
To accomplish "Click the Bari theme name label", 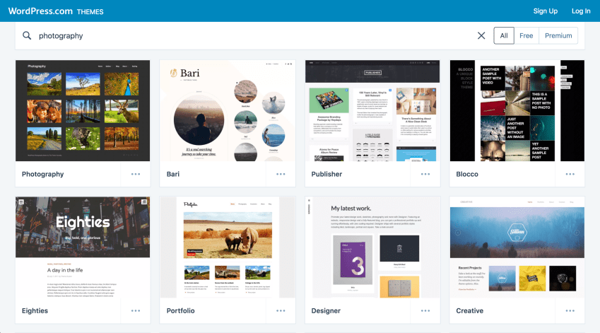I will coord(173,174).
